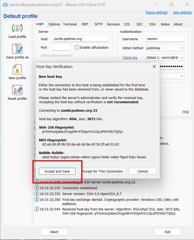194x240 pixels.
Task: Click the New profile icon
Action: pyautogui.click(x=17, y=69)
